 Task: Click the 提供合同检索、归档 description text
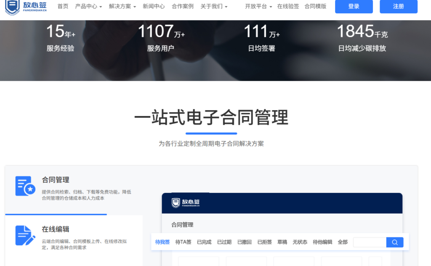(x=87, y=195)
